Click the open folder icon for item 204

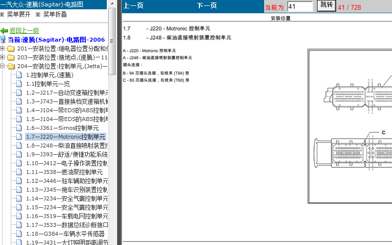click(11, 66)
